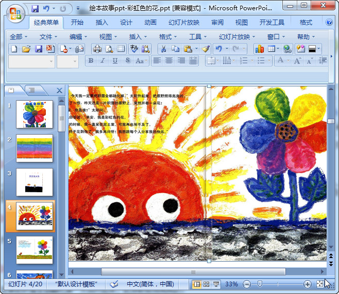Click the email attachment paperclip icon
The width and height of the screenshot is (339, 294).
point(79,49)
